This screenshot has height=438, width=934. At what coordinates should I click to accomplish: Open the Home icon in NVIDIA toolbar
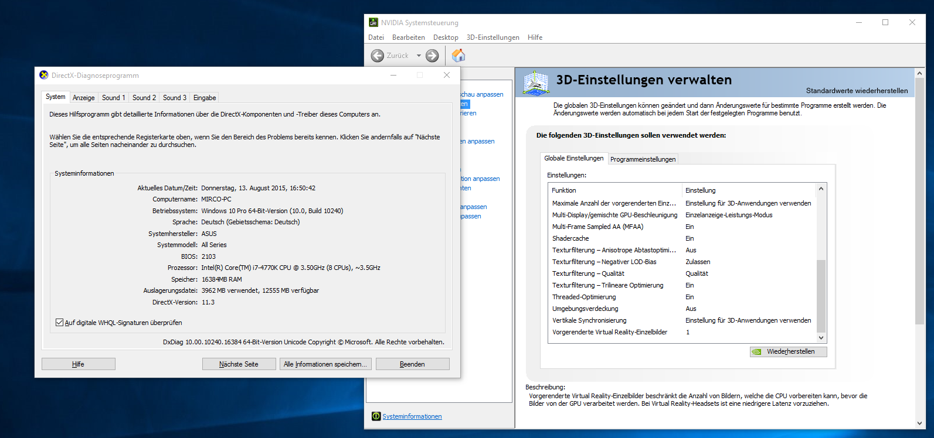458,56
